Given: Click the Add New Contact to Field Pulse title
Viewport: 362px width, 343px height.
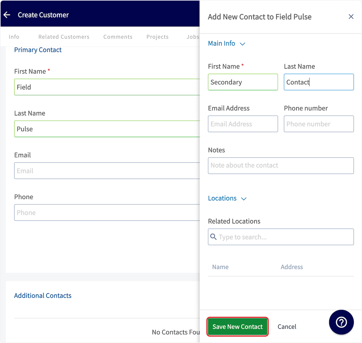Looking at the screenshot, I should pos(260,17).
